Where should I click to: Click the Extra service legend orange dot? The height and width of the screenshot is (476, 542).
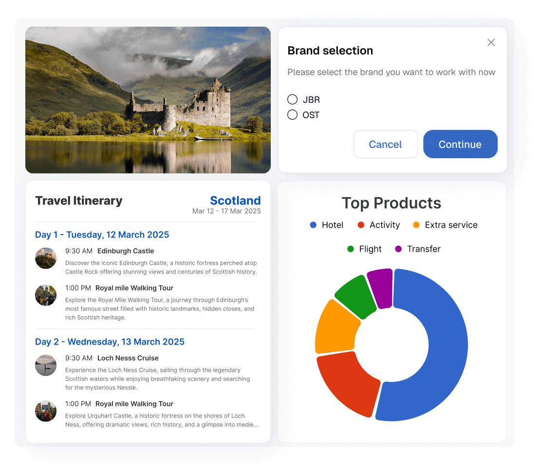[416, 225]
